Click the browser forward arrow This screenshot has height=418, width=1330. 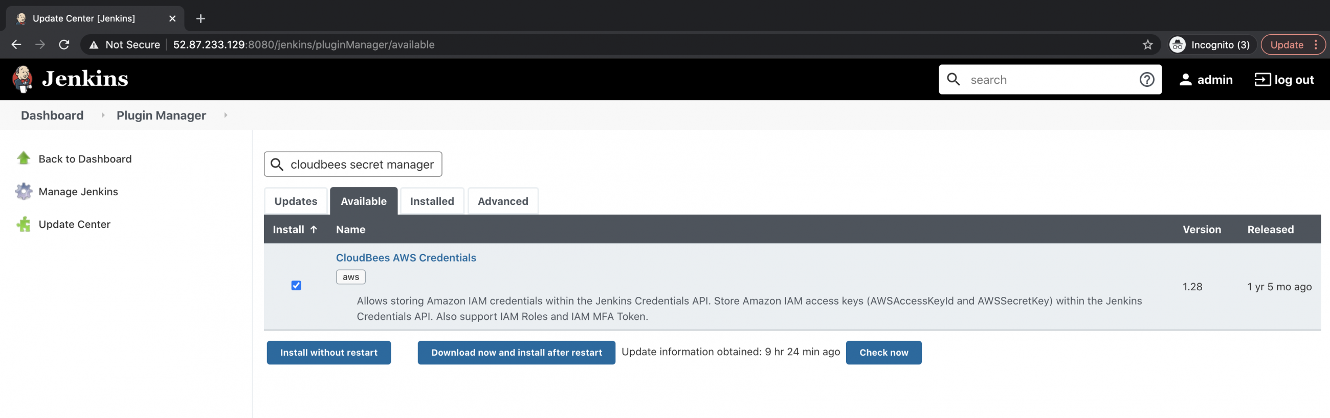pos(40,44)
